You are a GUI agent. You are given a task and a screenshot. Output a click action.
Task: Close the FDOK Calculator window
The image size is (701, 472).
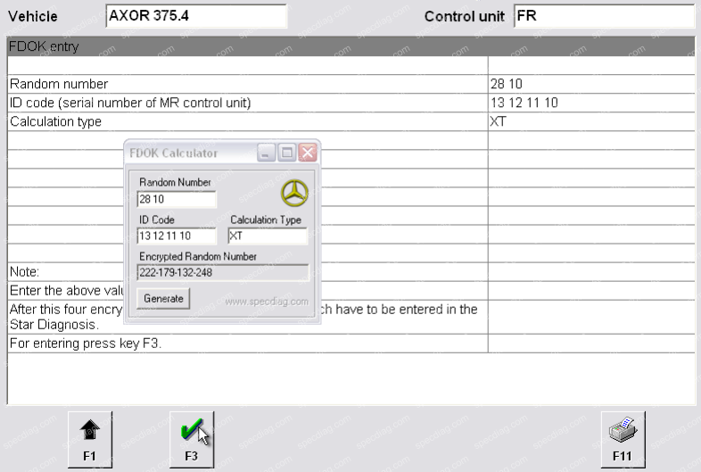pos(308,153)
